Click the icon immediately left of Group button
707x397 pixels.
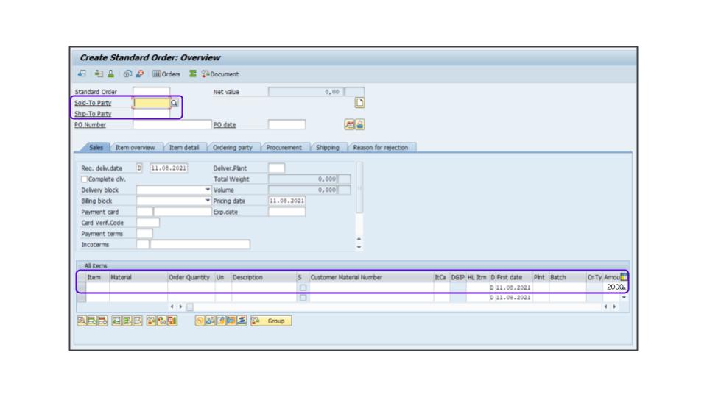242,321
